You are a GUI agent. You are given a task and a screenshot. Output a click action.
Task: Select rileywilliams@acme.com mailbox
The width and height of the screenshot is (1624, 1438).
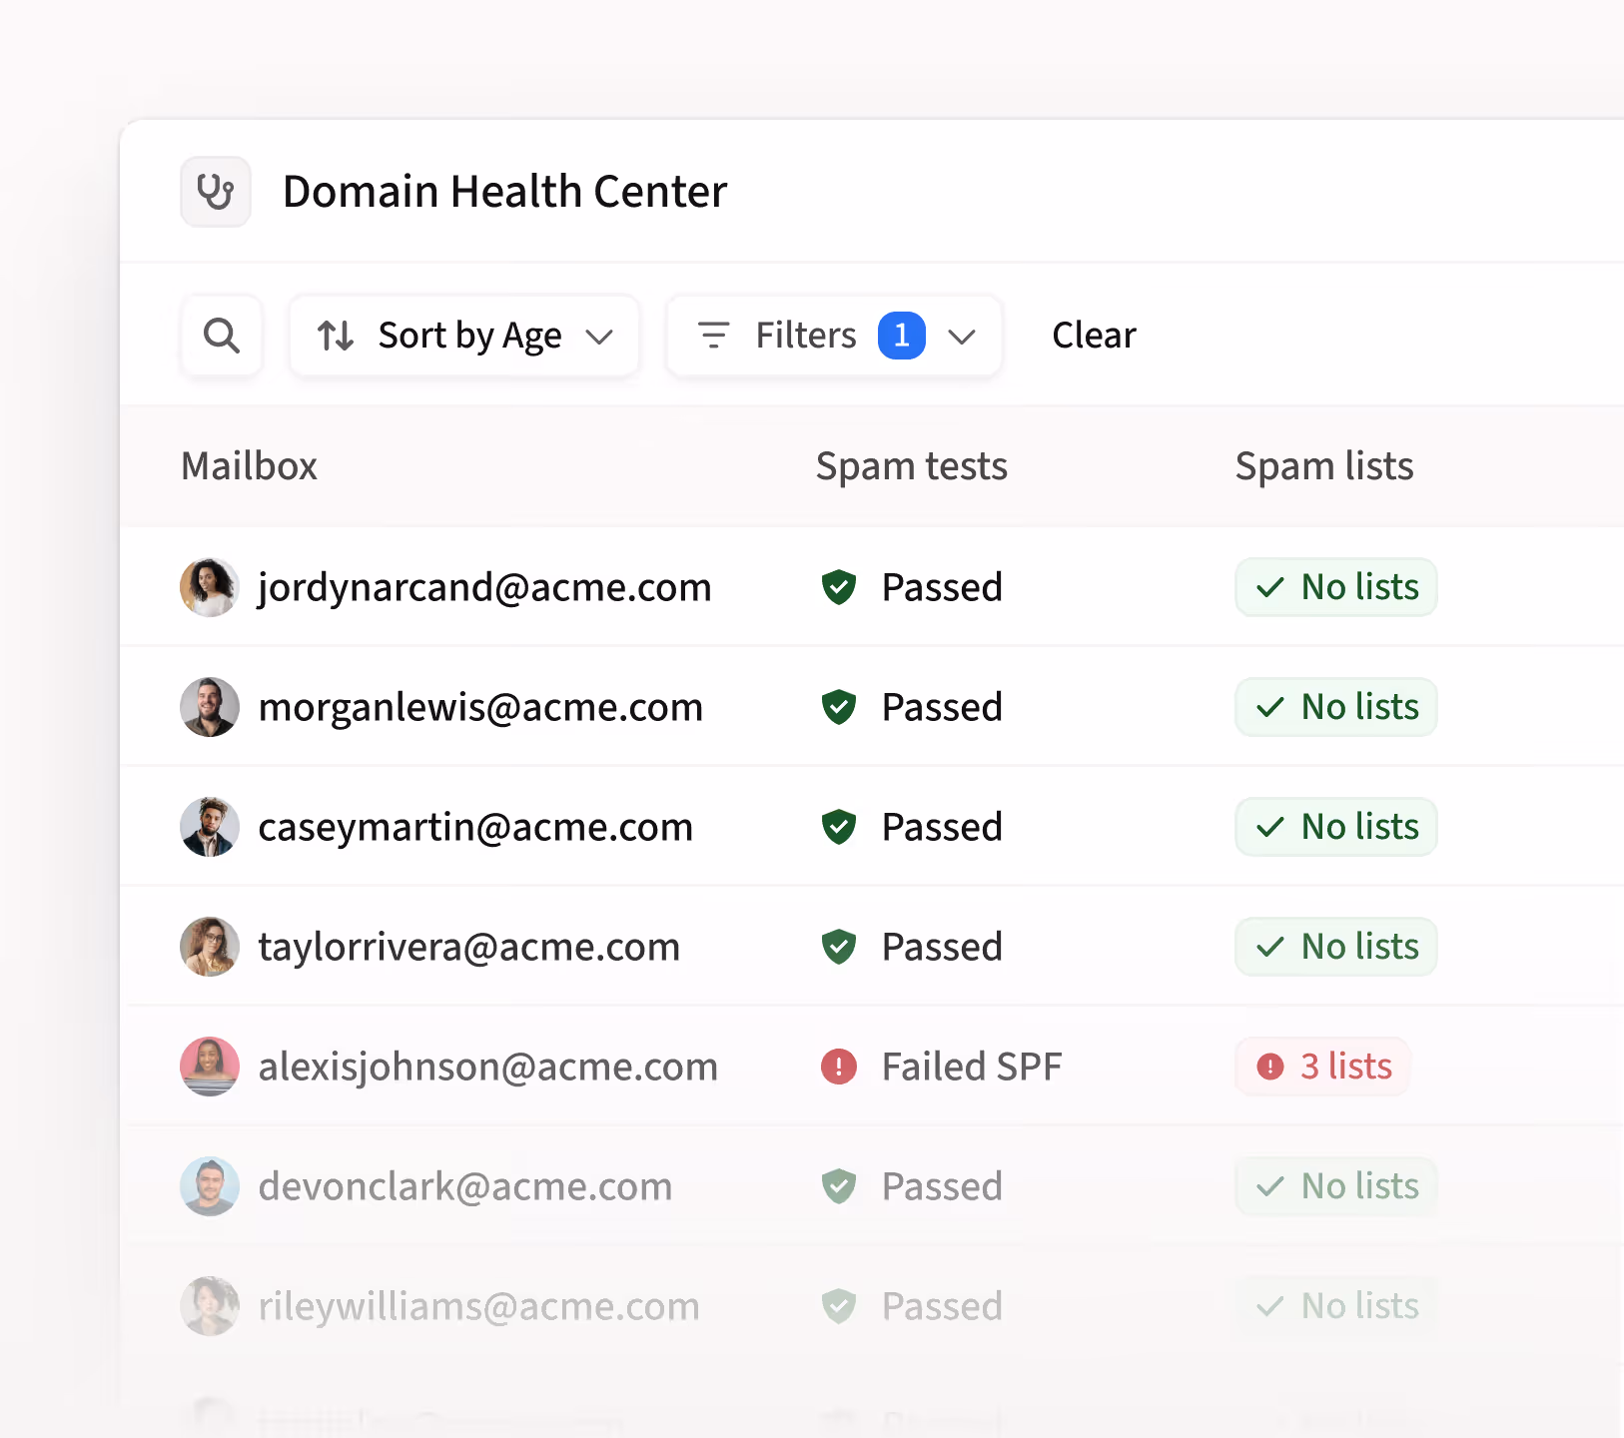click(x=479, y=1306)
